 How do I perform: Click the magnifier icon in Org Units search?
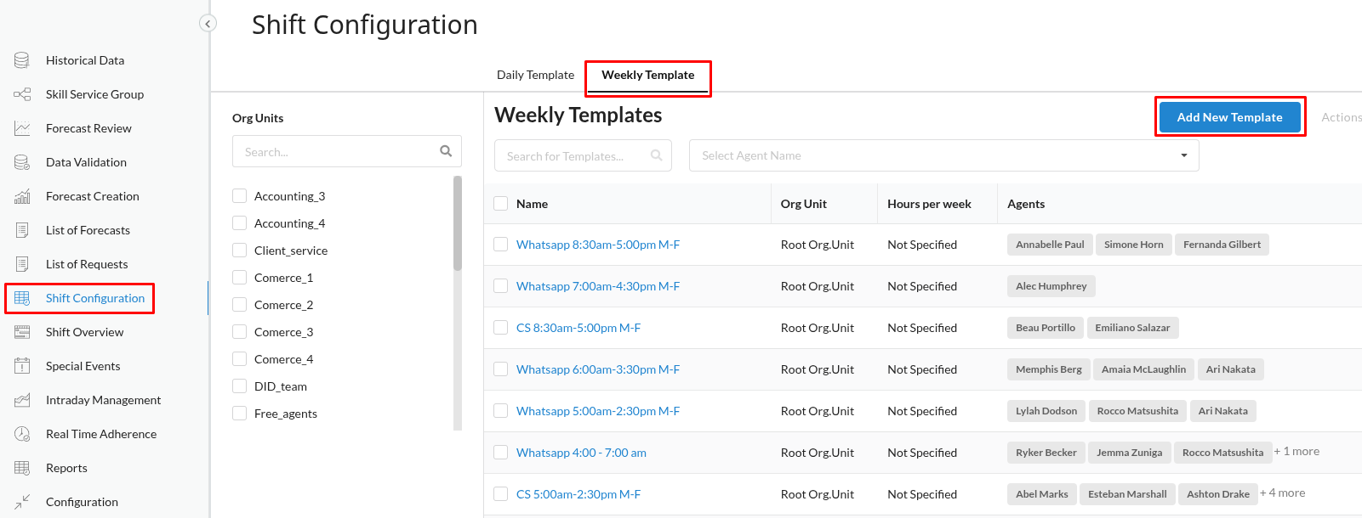pyautogui.click(x=446, y=151)
